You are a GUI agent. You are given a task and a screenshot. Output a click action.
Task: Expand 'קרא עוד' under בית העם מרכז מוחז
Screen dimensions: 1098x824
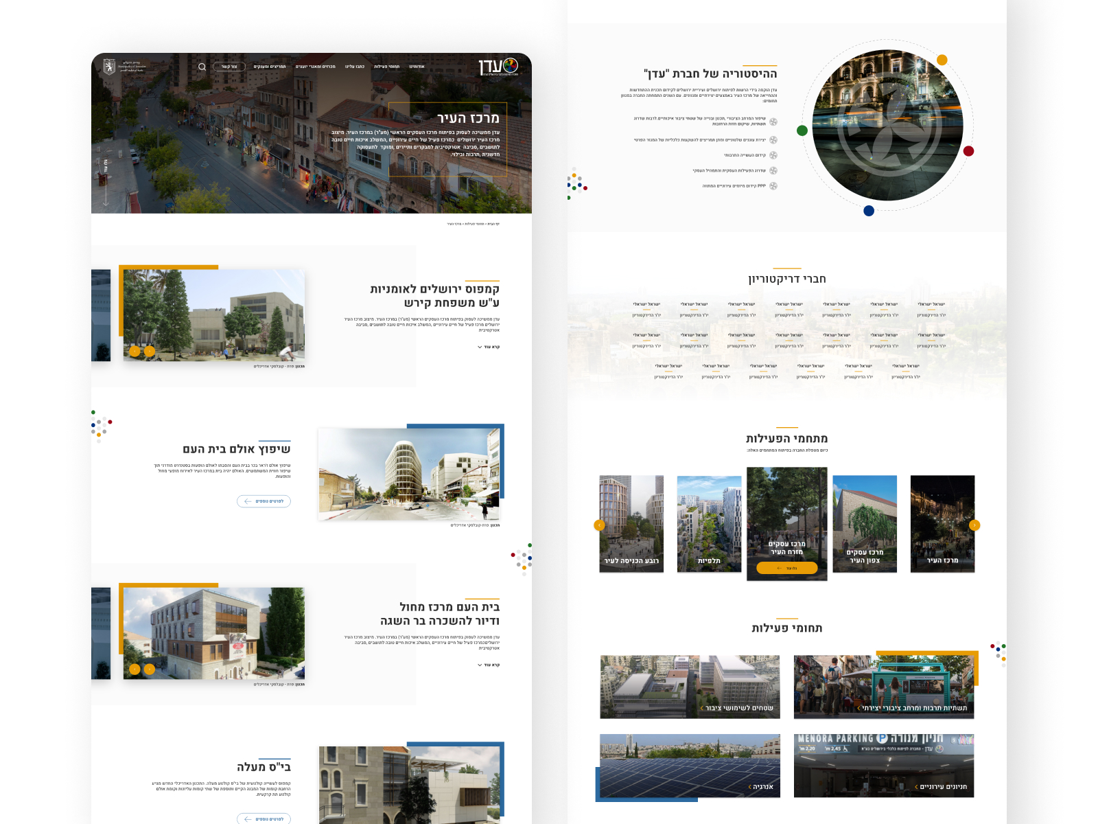(489, 665)
